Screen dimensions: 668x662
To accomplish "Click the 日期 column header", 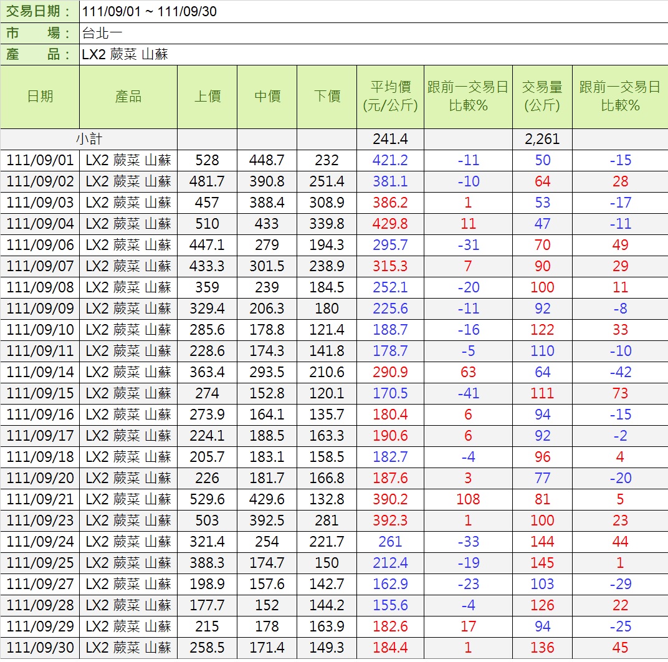I will [40, 97].
